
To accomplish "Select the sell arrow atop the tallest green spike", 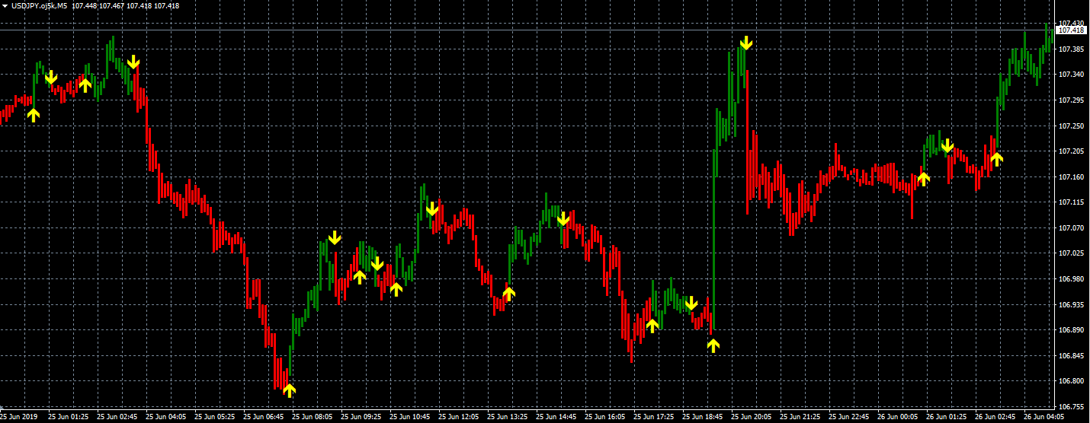I will point(746,43).
